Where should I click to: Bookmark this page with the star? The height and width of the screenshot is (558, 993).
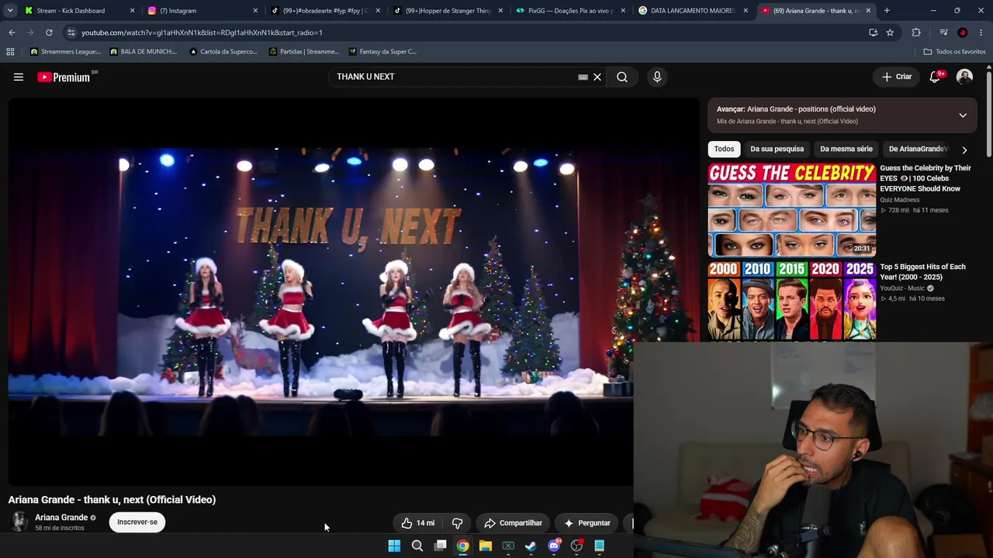point(890,33)
